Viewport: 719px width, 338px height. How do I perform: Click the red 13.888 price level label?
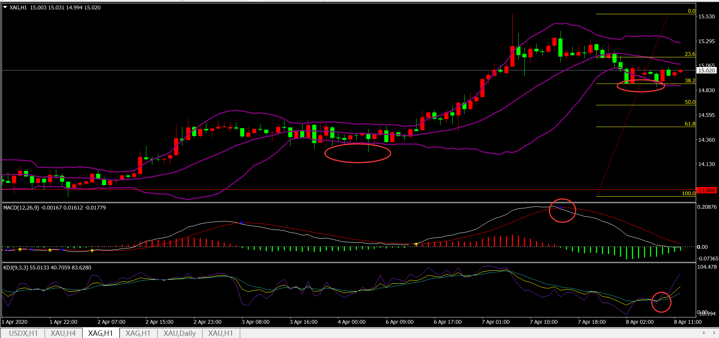[x=706, y=190]
